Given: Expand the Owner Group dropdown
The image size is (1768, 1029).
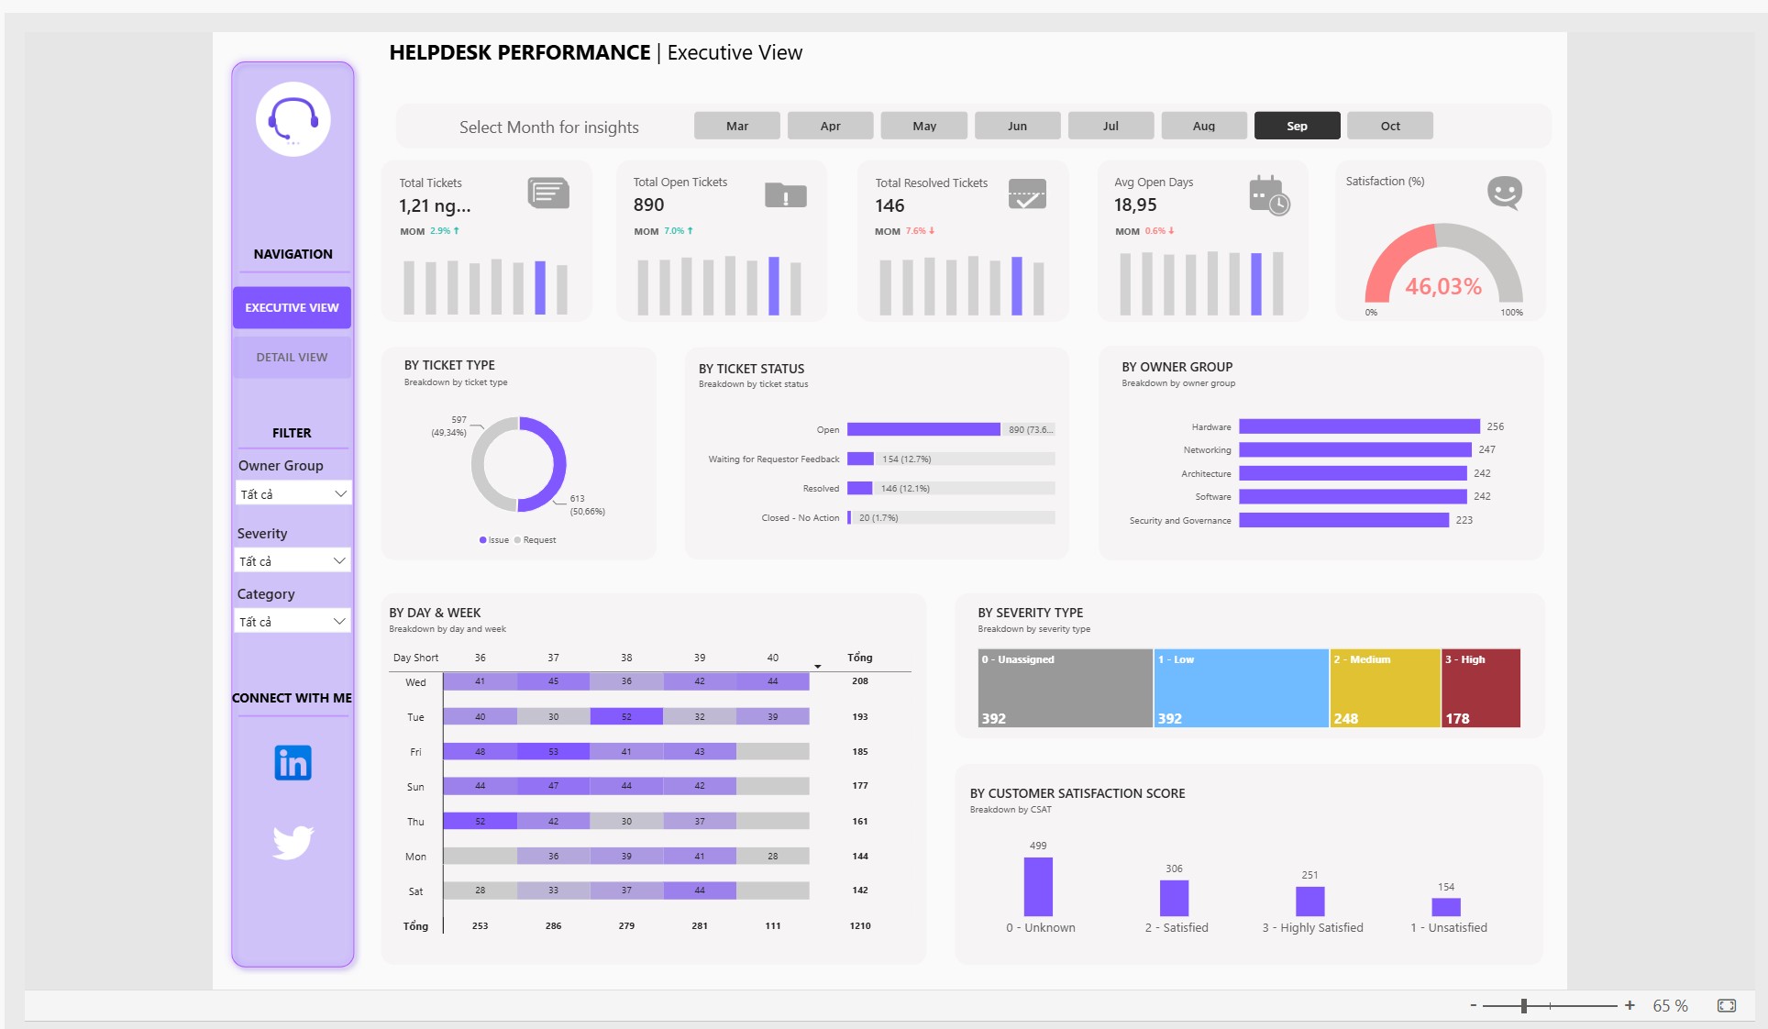Looking at the screenshot, I should click(x=293, y=493).
